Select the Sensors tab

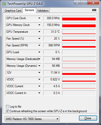29,10
